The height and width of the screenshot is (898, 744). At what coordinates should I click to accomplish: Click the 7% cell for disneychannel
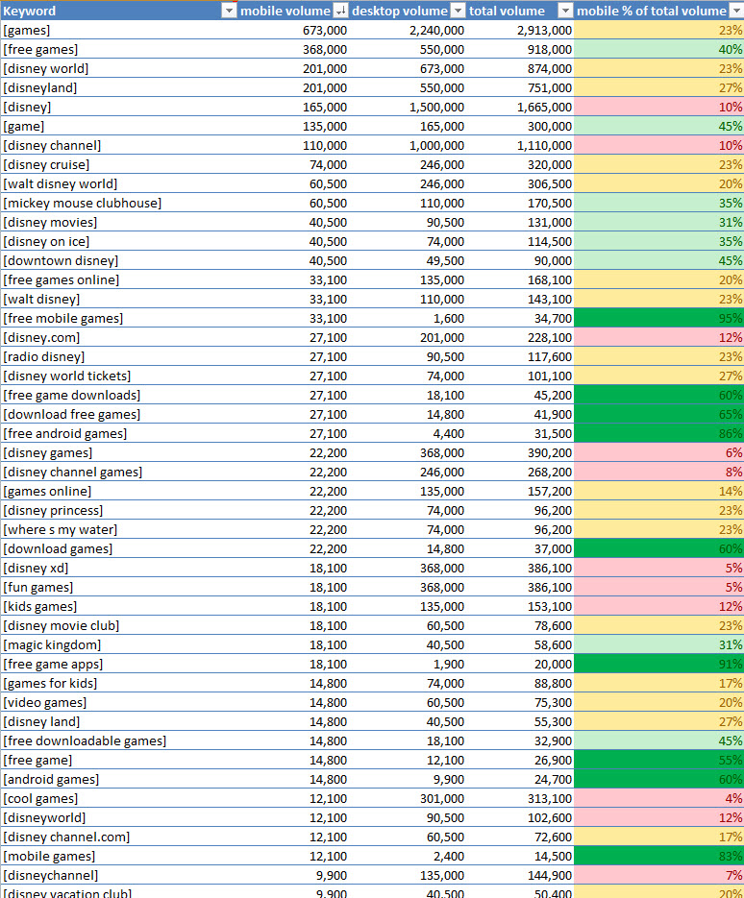tap(659, 875)
